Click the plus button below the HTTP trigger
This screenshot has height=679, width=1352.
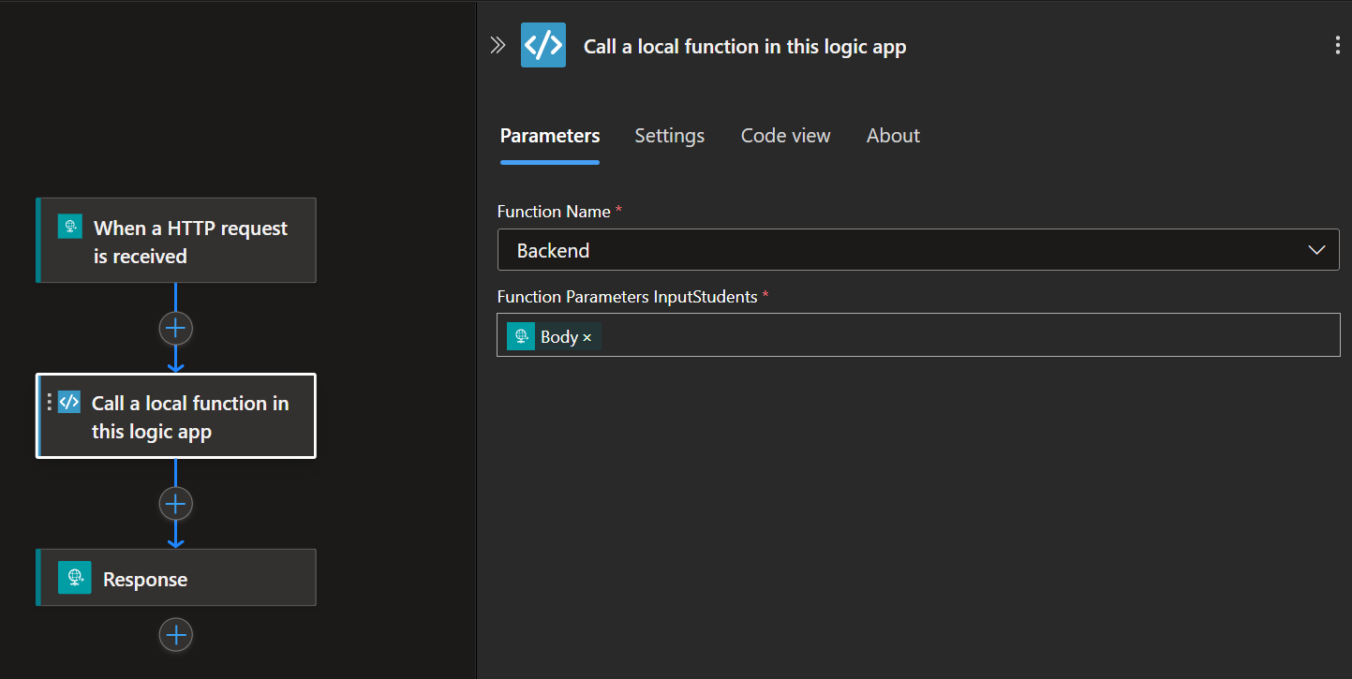coord(175,328)
